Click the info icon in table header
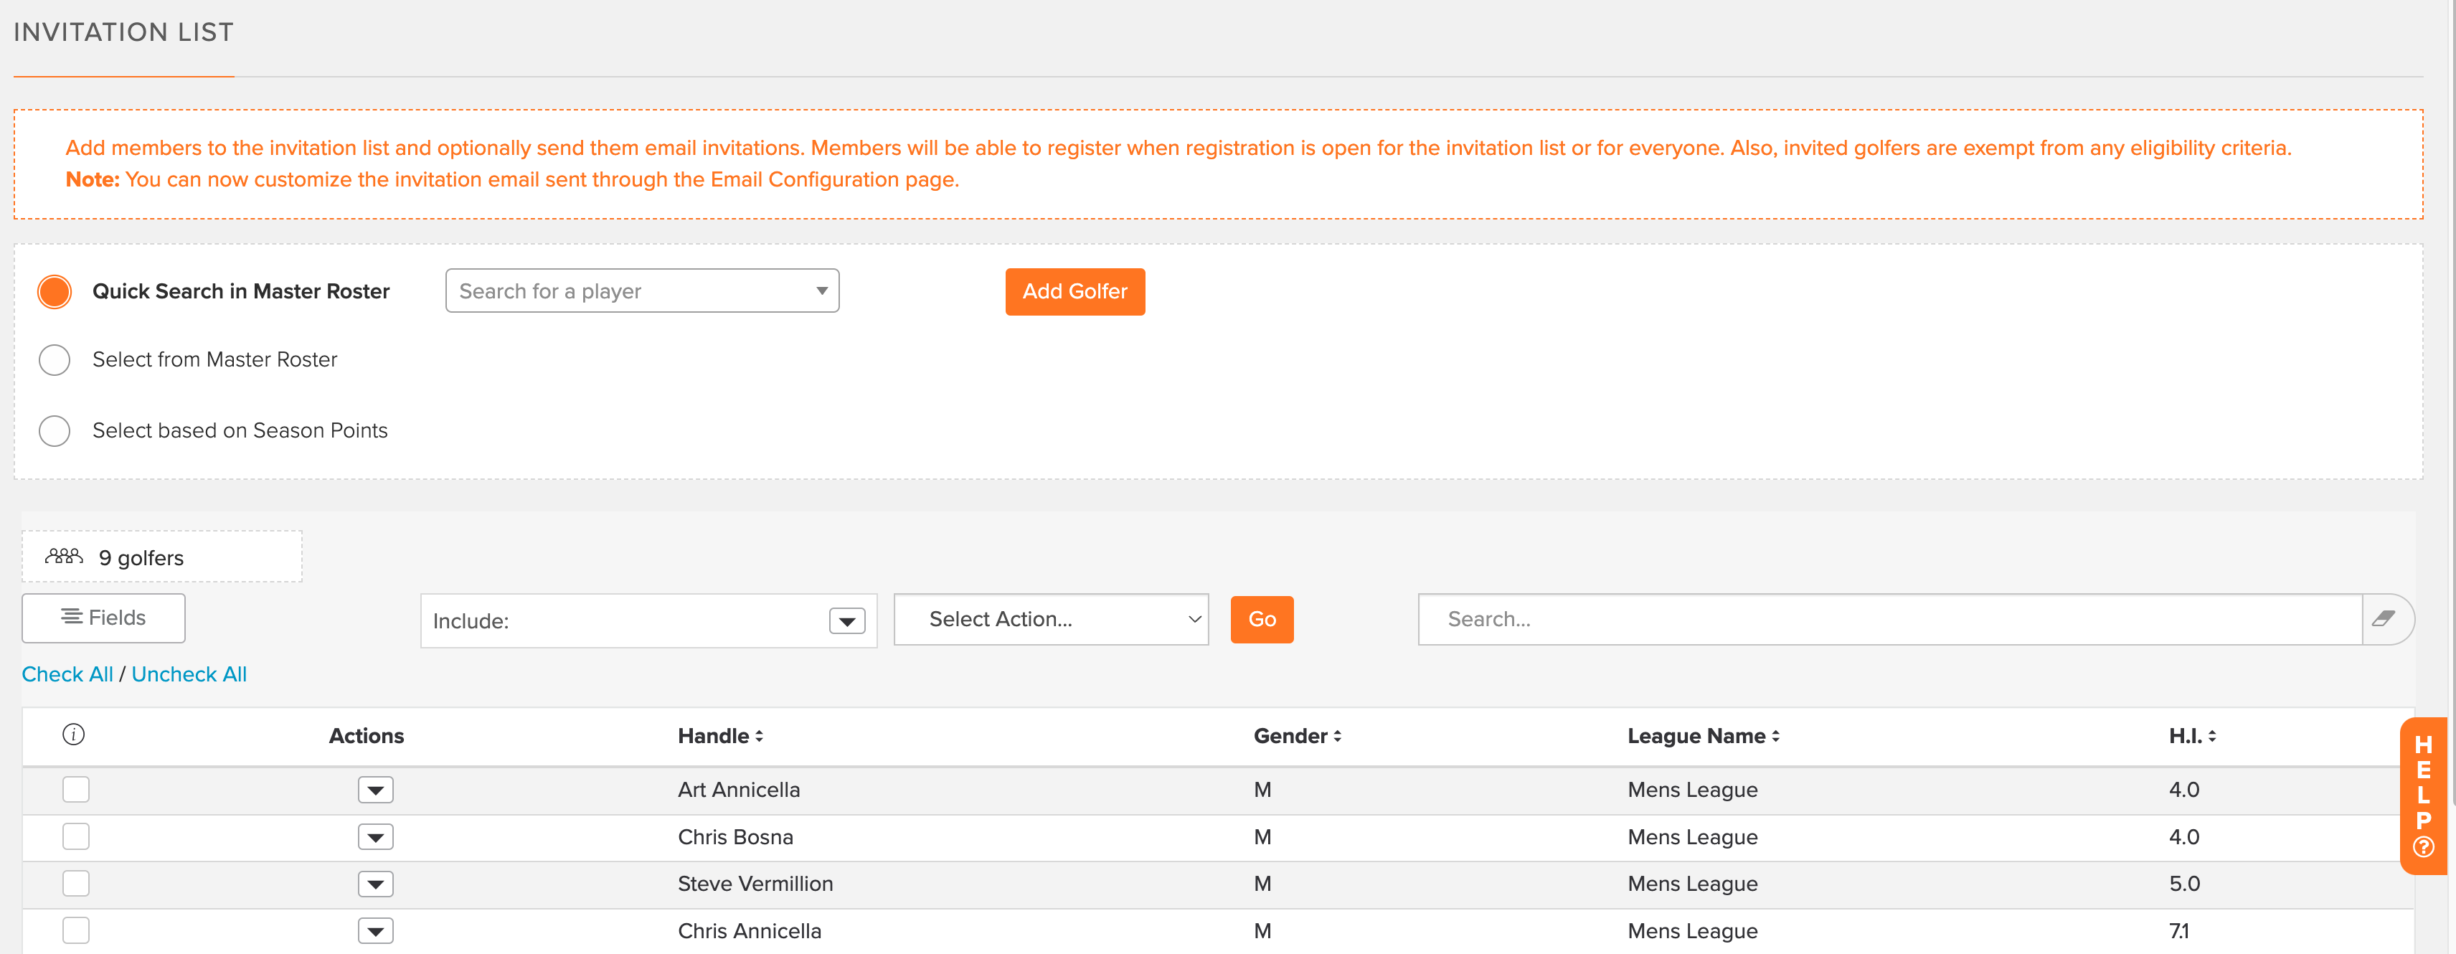Viewport: 2456px width, 954px height. pyautogui.click(x=73, y=734)
